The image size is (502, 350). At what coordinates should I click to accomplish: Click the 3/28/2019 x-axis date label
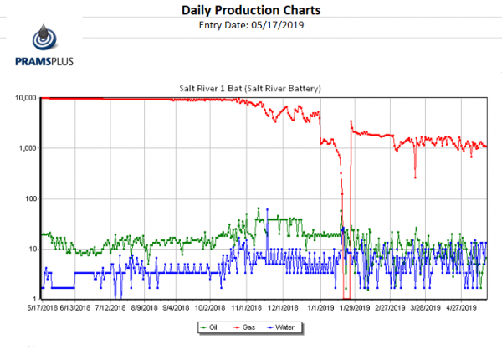pos(425,307)
